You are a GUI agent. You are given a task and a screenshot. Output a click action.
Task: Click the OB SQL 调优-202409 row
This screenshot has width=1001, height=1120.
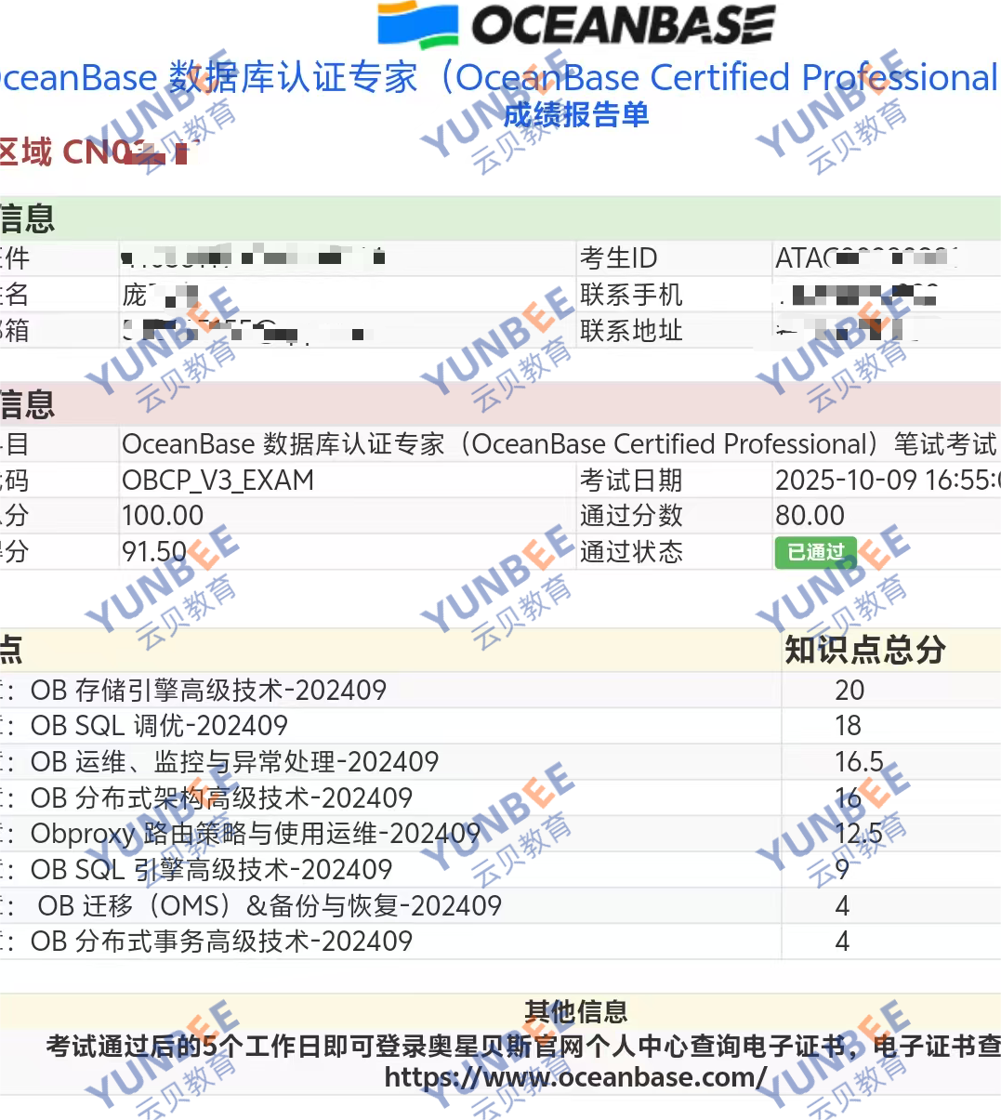(159, 726)
